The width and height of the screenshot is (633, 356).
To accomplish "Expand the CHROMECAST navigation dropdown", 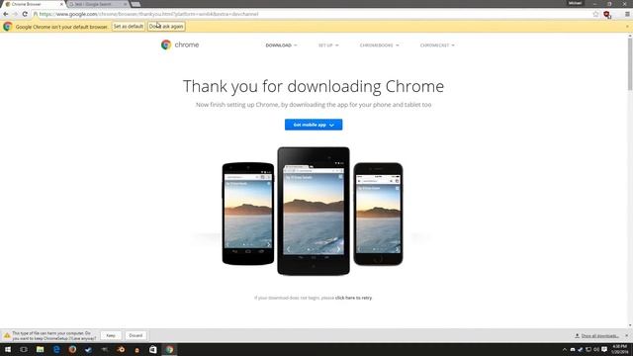I will (437, 45).
